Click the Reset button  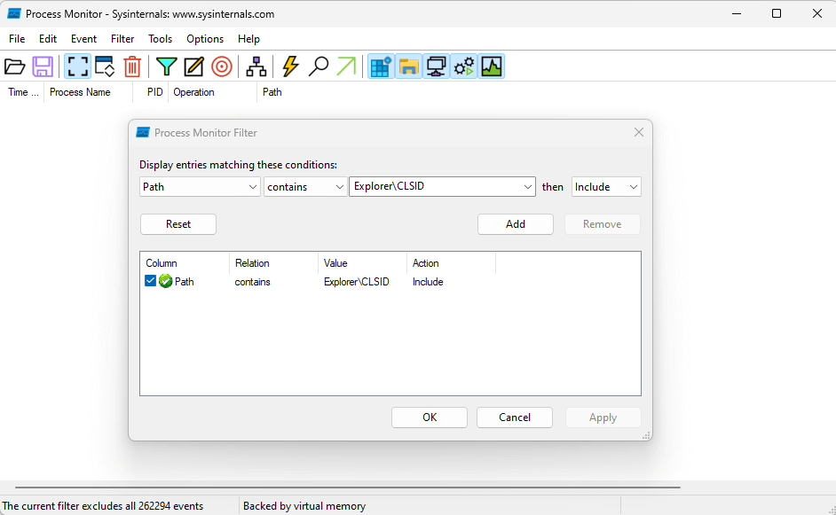pos(178,224)
